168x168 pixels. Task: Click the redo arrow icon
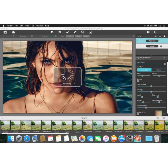[75, 32]
